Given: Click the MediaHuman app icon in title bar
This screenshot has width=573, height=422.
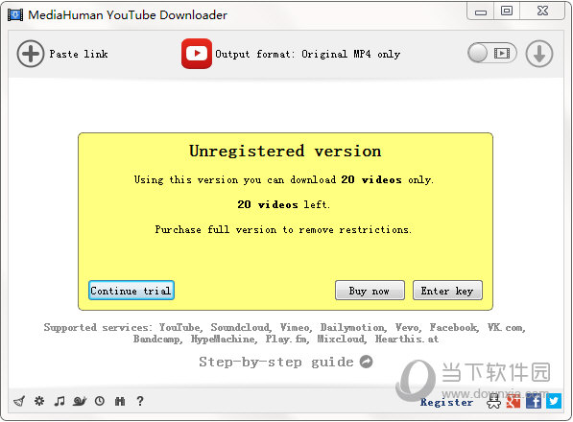Looking at the screenshot, I should pos(15,15).
